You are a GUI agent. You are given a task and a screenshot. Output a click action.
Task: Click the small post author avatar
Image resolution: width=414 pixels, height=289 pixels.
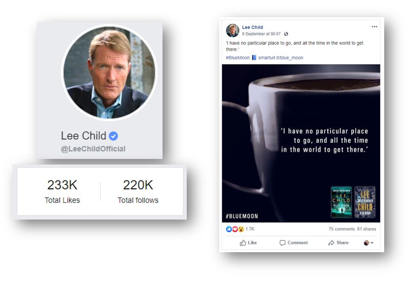pos(232,30)
